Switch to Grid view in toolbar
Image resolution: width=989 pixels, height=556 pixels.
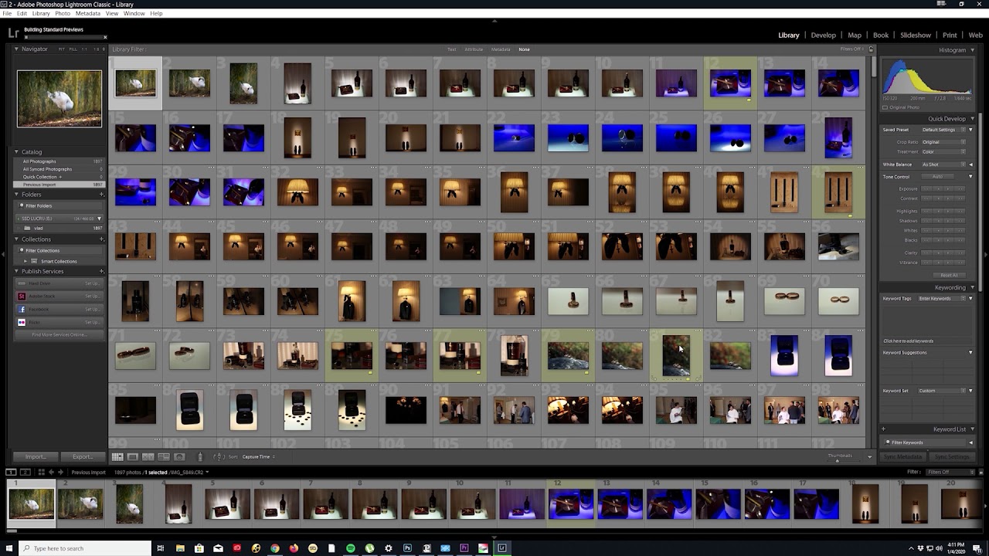(x=117, y=457)
